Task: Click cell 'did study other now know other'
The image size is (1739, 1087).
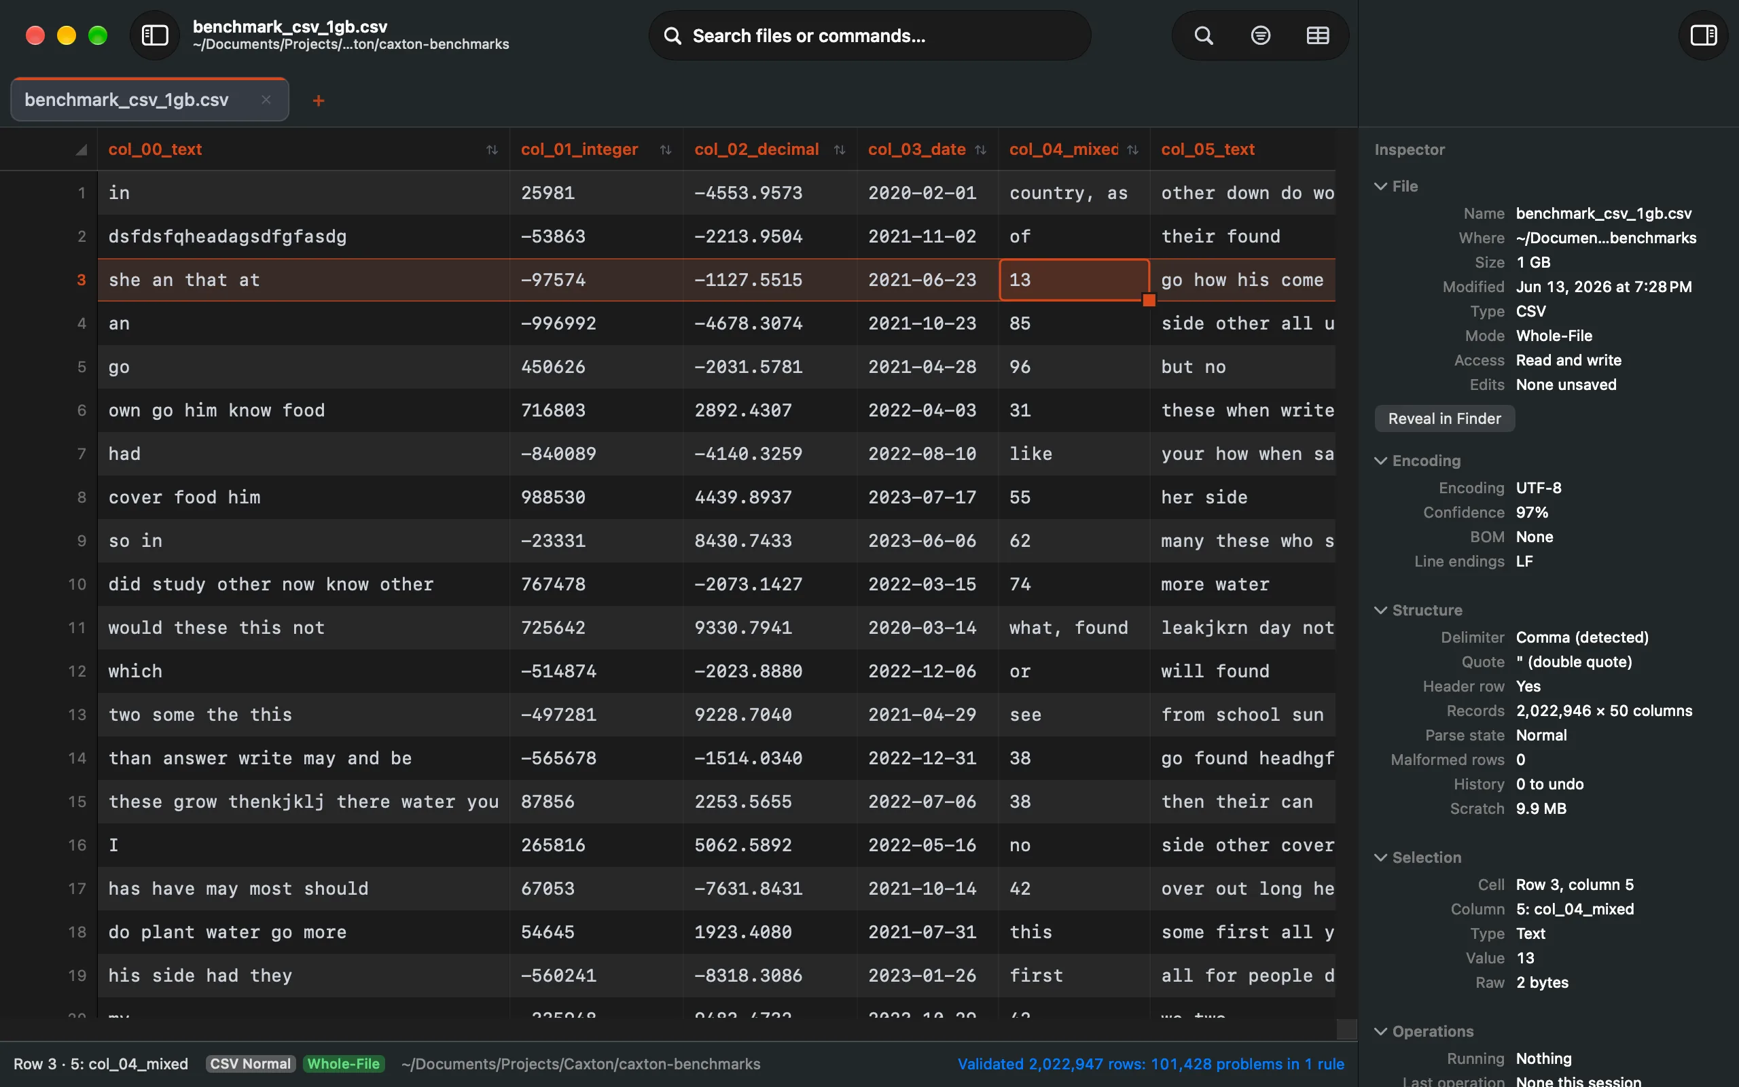Action: coord(303,584)
